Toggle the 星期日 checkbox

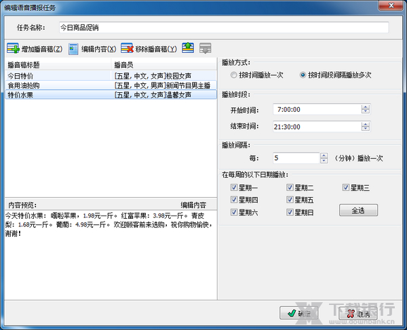click(291, 212)
